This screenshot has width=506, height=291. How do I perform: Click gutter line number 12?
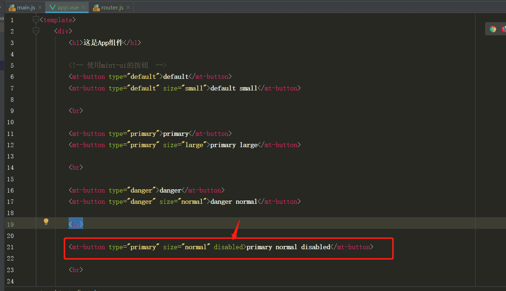click(10, 145)
